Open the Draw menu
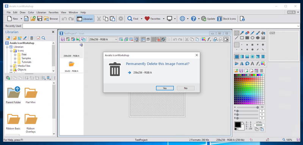The height and width of the screenshot is (145, 303). click(x=23, y=13)
